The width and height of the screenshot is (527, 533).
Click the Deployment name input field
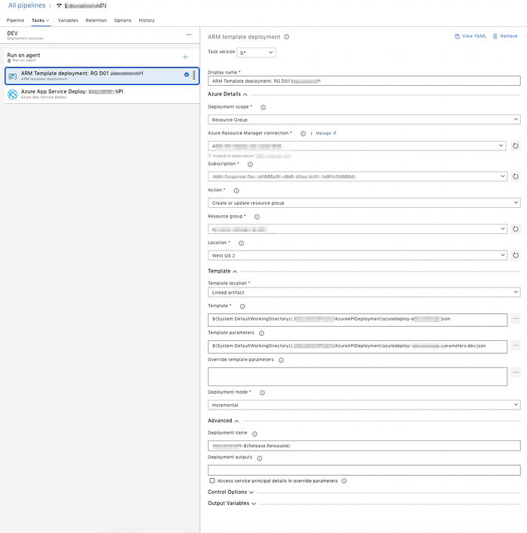pyautogui.click(x=364, y=446)
